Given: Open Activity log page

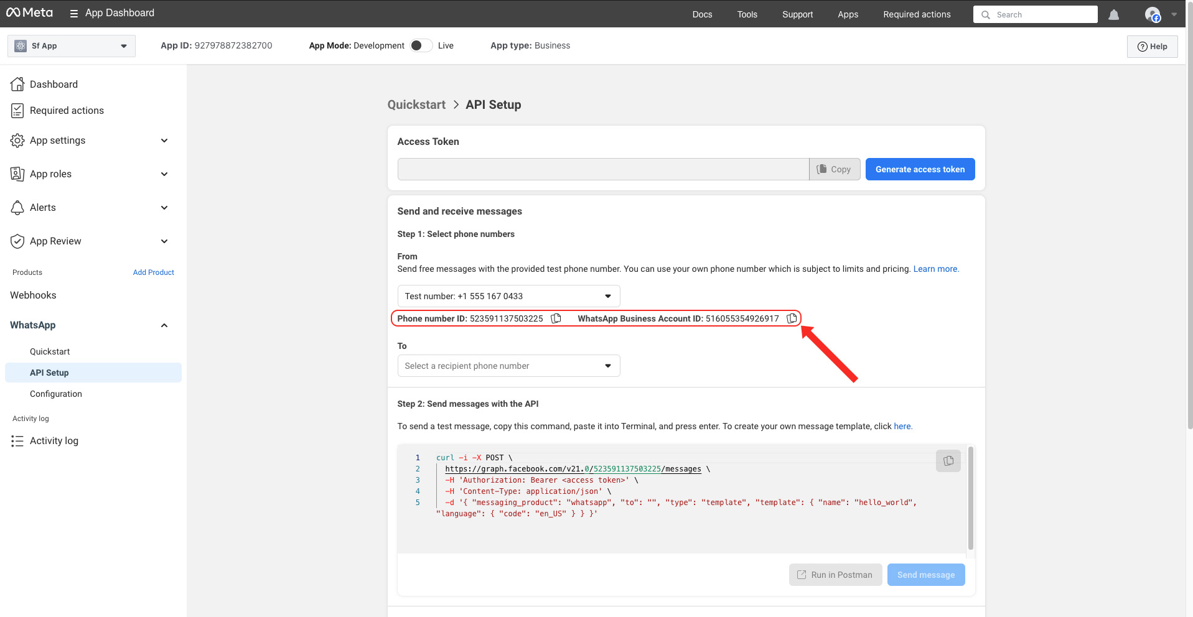Looking at the screenshot, I should pyautogui.click(x=54, y=441).
